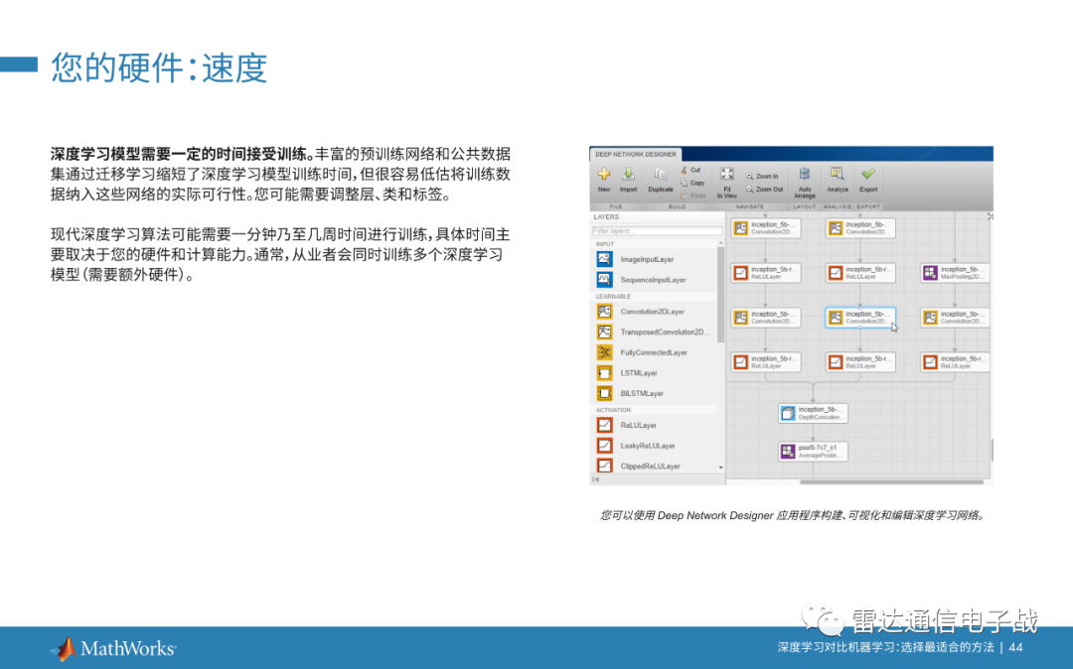Click the MathWorks logo in the footer

pyautogui.click(x=113, y=648)
